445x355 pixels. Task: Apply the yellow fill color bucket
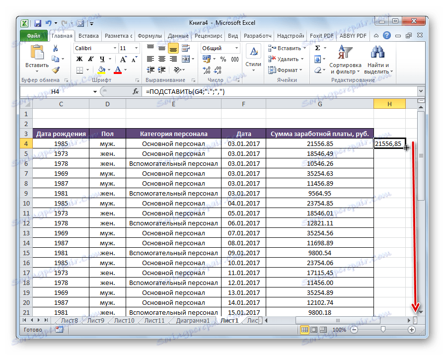tap(101, 70)
